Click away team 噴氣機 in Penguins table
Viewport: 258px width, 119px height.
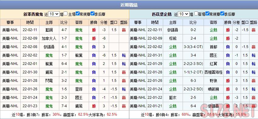coord(214,89)
